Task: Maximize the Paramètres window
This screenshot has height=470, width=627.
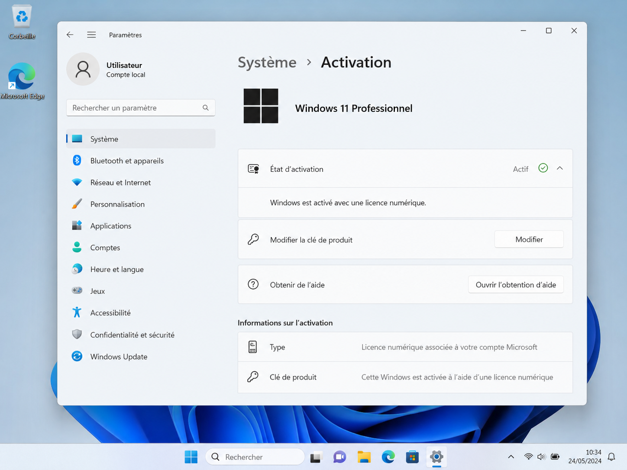Action: click(x=549, y=31)
